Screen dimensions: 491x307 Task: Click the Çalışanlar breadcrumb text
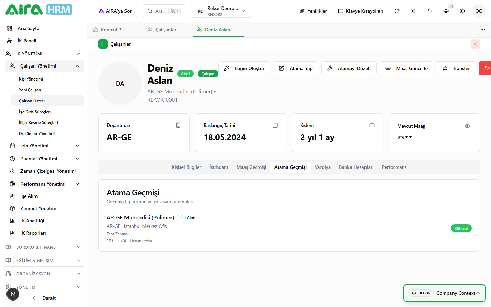120,44
